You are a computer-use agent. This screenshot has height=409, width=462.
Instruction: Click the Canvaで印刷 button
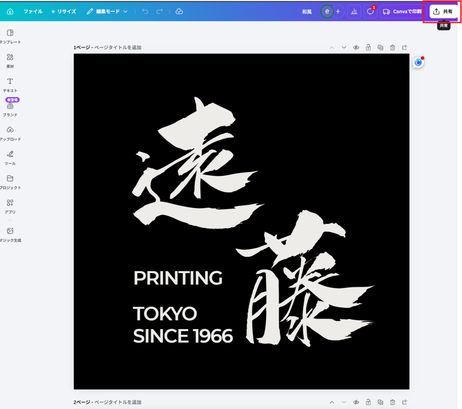[402, 12]
